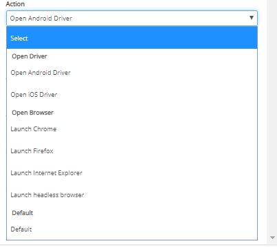Click the Open Browser group header
The image size is (277, 248).
click(33, 113)
